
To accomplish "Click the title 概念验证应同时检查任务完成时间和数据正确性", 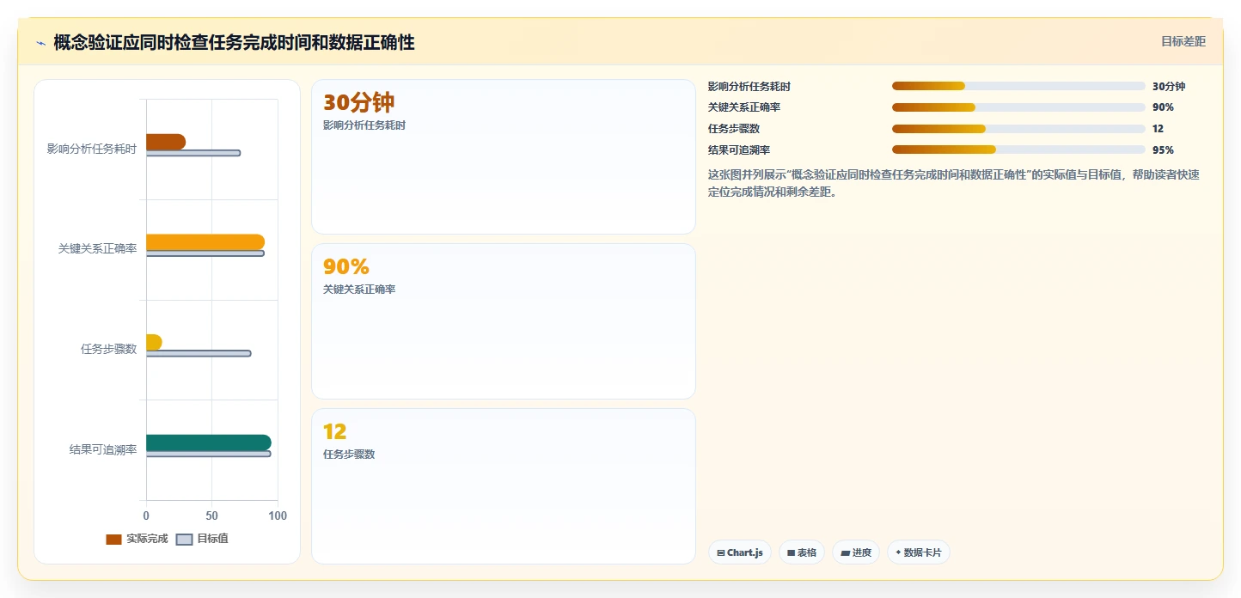I will 234,43.
